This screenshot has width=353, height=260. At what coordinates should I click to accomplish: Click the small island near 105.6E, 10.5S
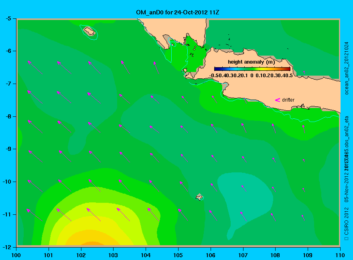point(199,197)
